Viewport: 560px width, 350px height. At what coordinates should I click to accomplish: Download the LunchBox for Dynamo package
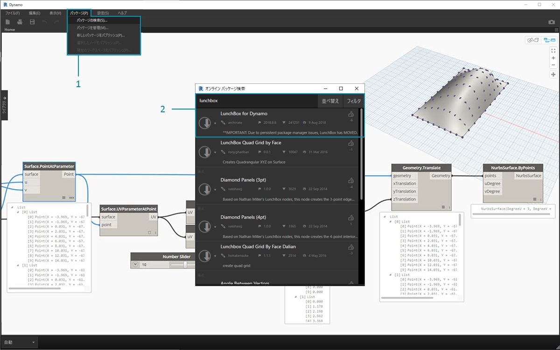[205, 123]
